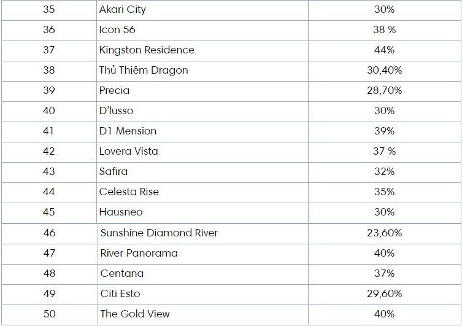Click the Centana project name
The height and width of the screenshot is (326, 462).
122,274
